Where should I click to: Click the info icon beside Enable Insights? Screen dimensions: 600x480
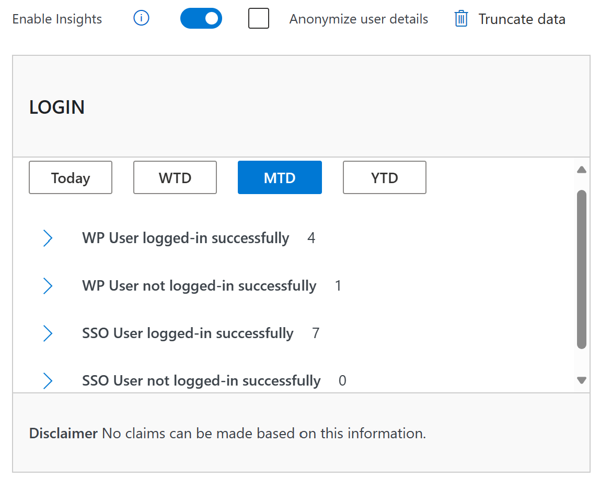[x=141, y=18]
